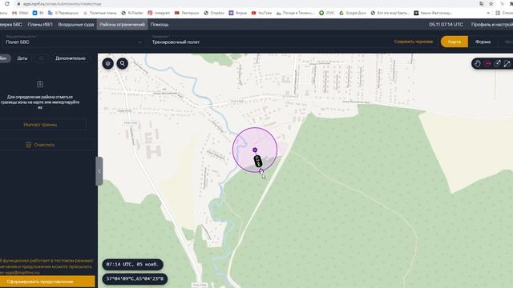
Task: Select the circle zone drawing tool
Action: [497, 64]
